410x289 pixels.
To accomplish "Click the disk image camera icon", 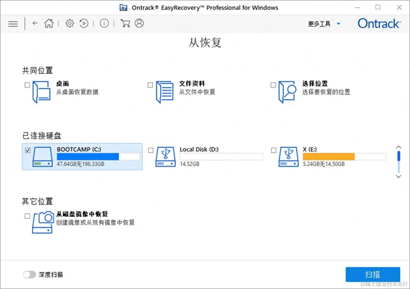I will tap(43, 222).
